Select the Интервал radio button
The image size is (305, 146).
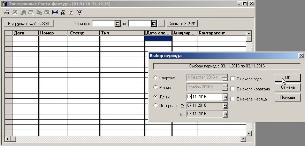pos(155,105)
